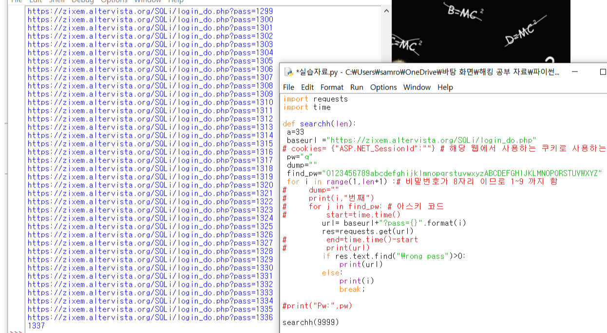Image resolution: width=607 pixels, height=333 pixels.
Task: Open the Edit menu in the 실습자료.py editor
Action: [x=307, y=87]
